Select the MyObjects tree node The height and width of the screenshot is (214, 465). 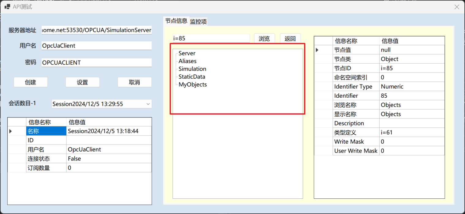pyautogui.click(x=193, y=84)
